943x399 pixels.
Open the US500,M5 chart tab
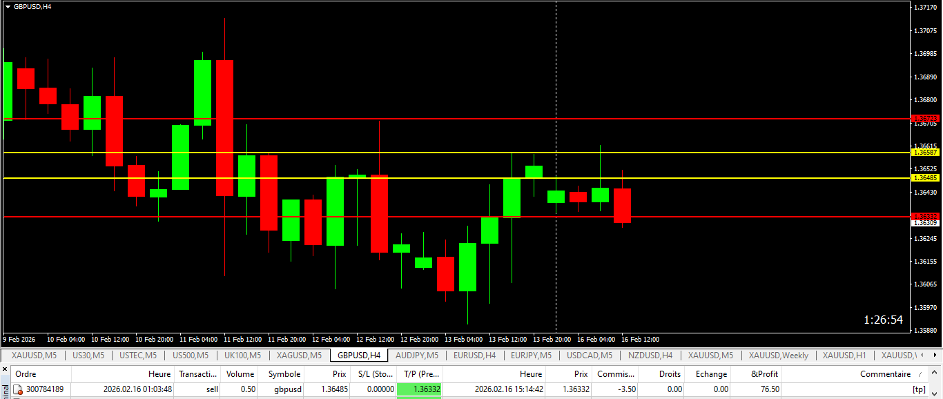[x=189, y=356]
